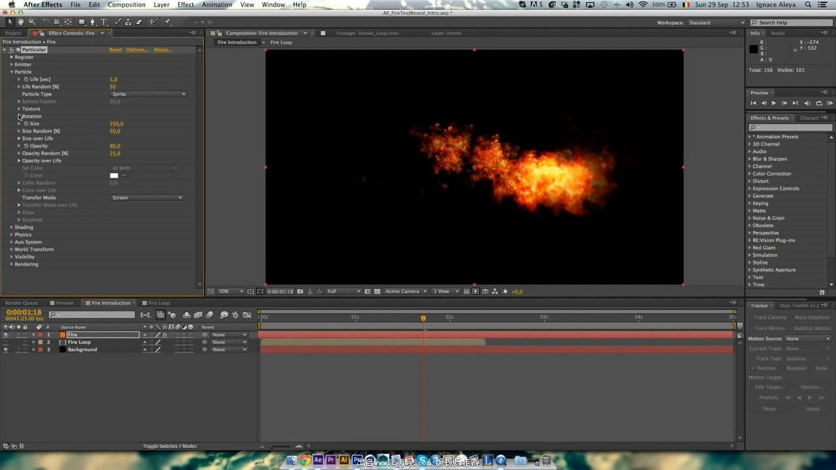
Task: Select the Brush tool
Action: (118, 22)
